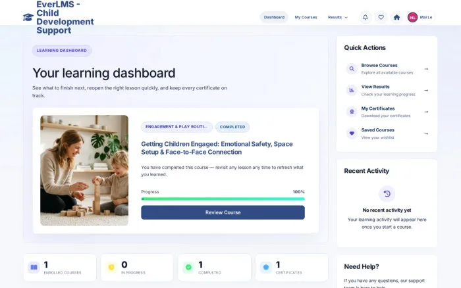
Task: Expand the Results dropdown menu
Action: coord(338,17)
